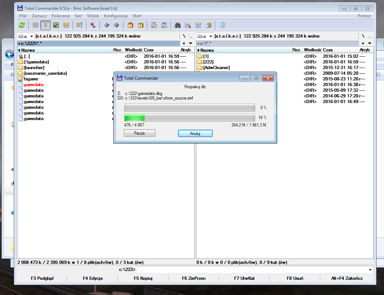Screen dimensions: 384x295
Task: Click Alt+F4 Zakończ button
Action: pos(347,278)
